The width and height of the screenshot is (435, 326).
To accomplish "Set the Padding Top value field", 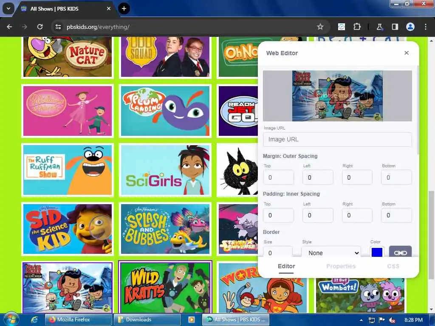I will click(x=278, y=215).
